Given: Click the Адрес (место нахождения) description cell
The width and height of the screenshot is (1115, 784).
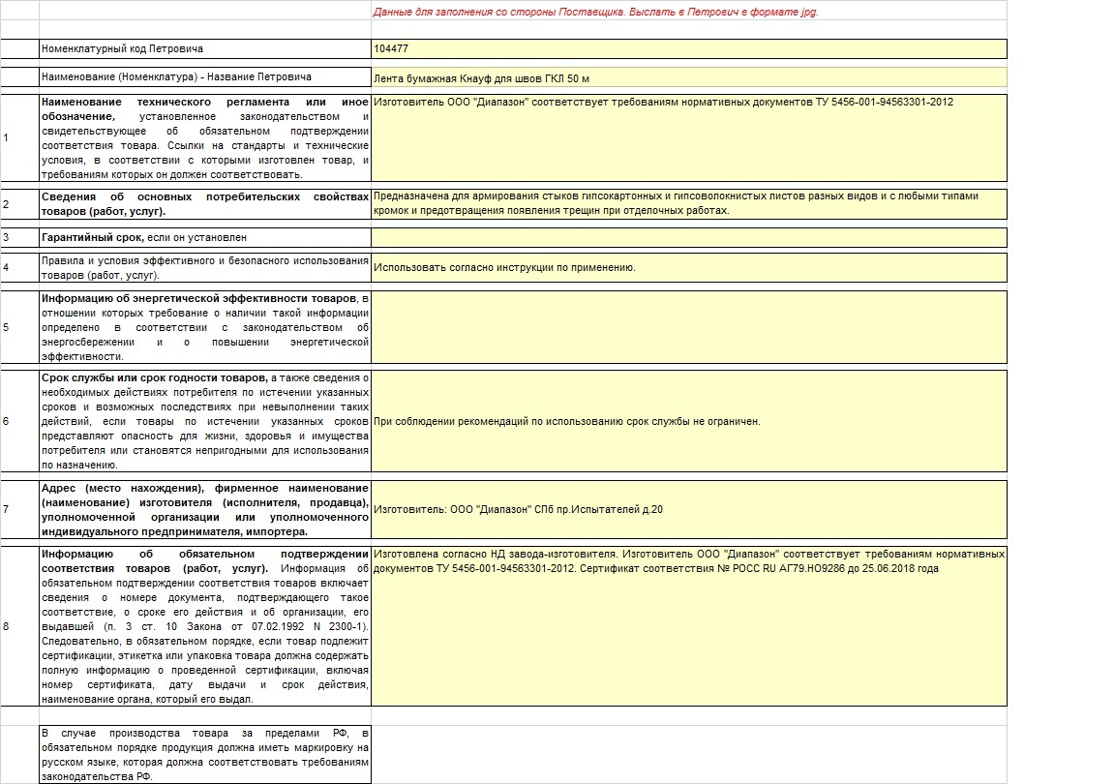Looking at the screenshot, I should [205, 509].
